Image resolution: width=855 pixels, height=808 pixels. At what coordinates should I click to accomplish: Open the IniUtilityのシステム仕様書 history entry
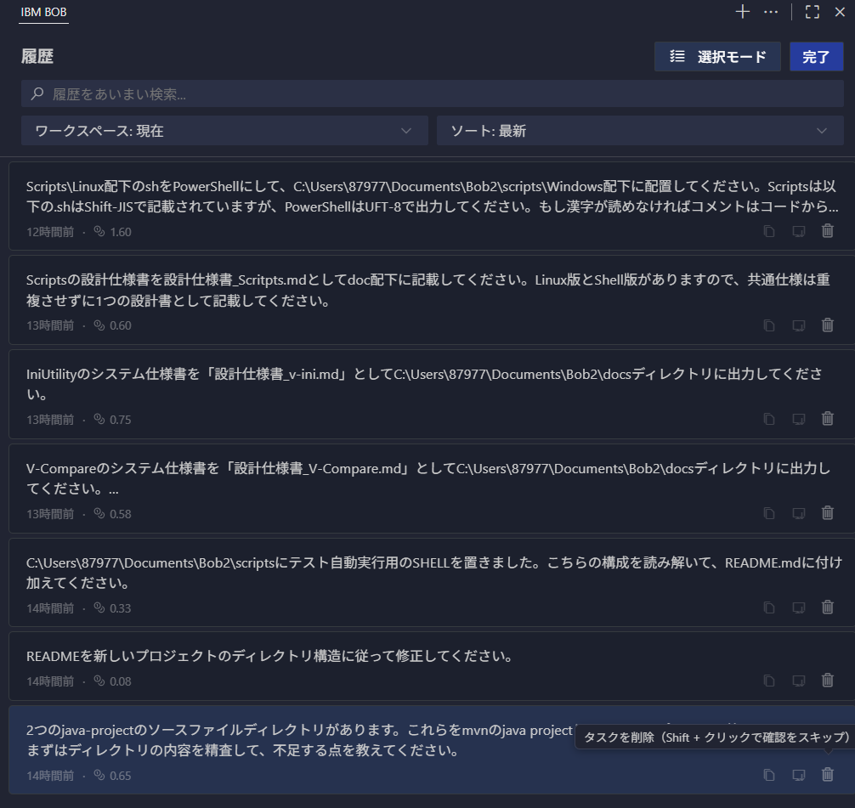(x=432, y=394)
